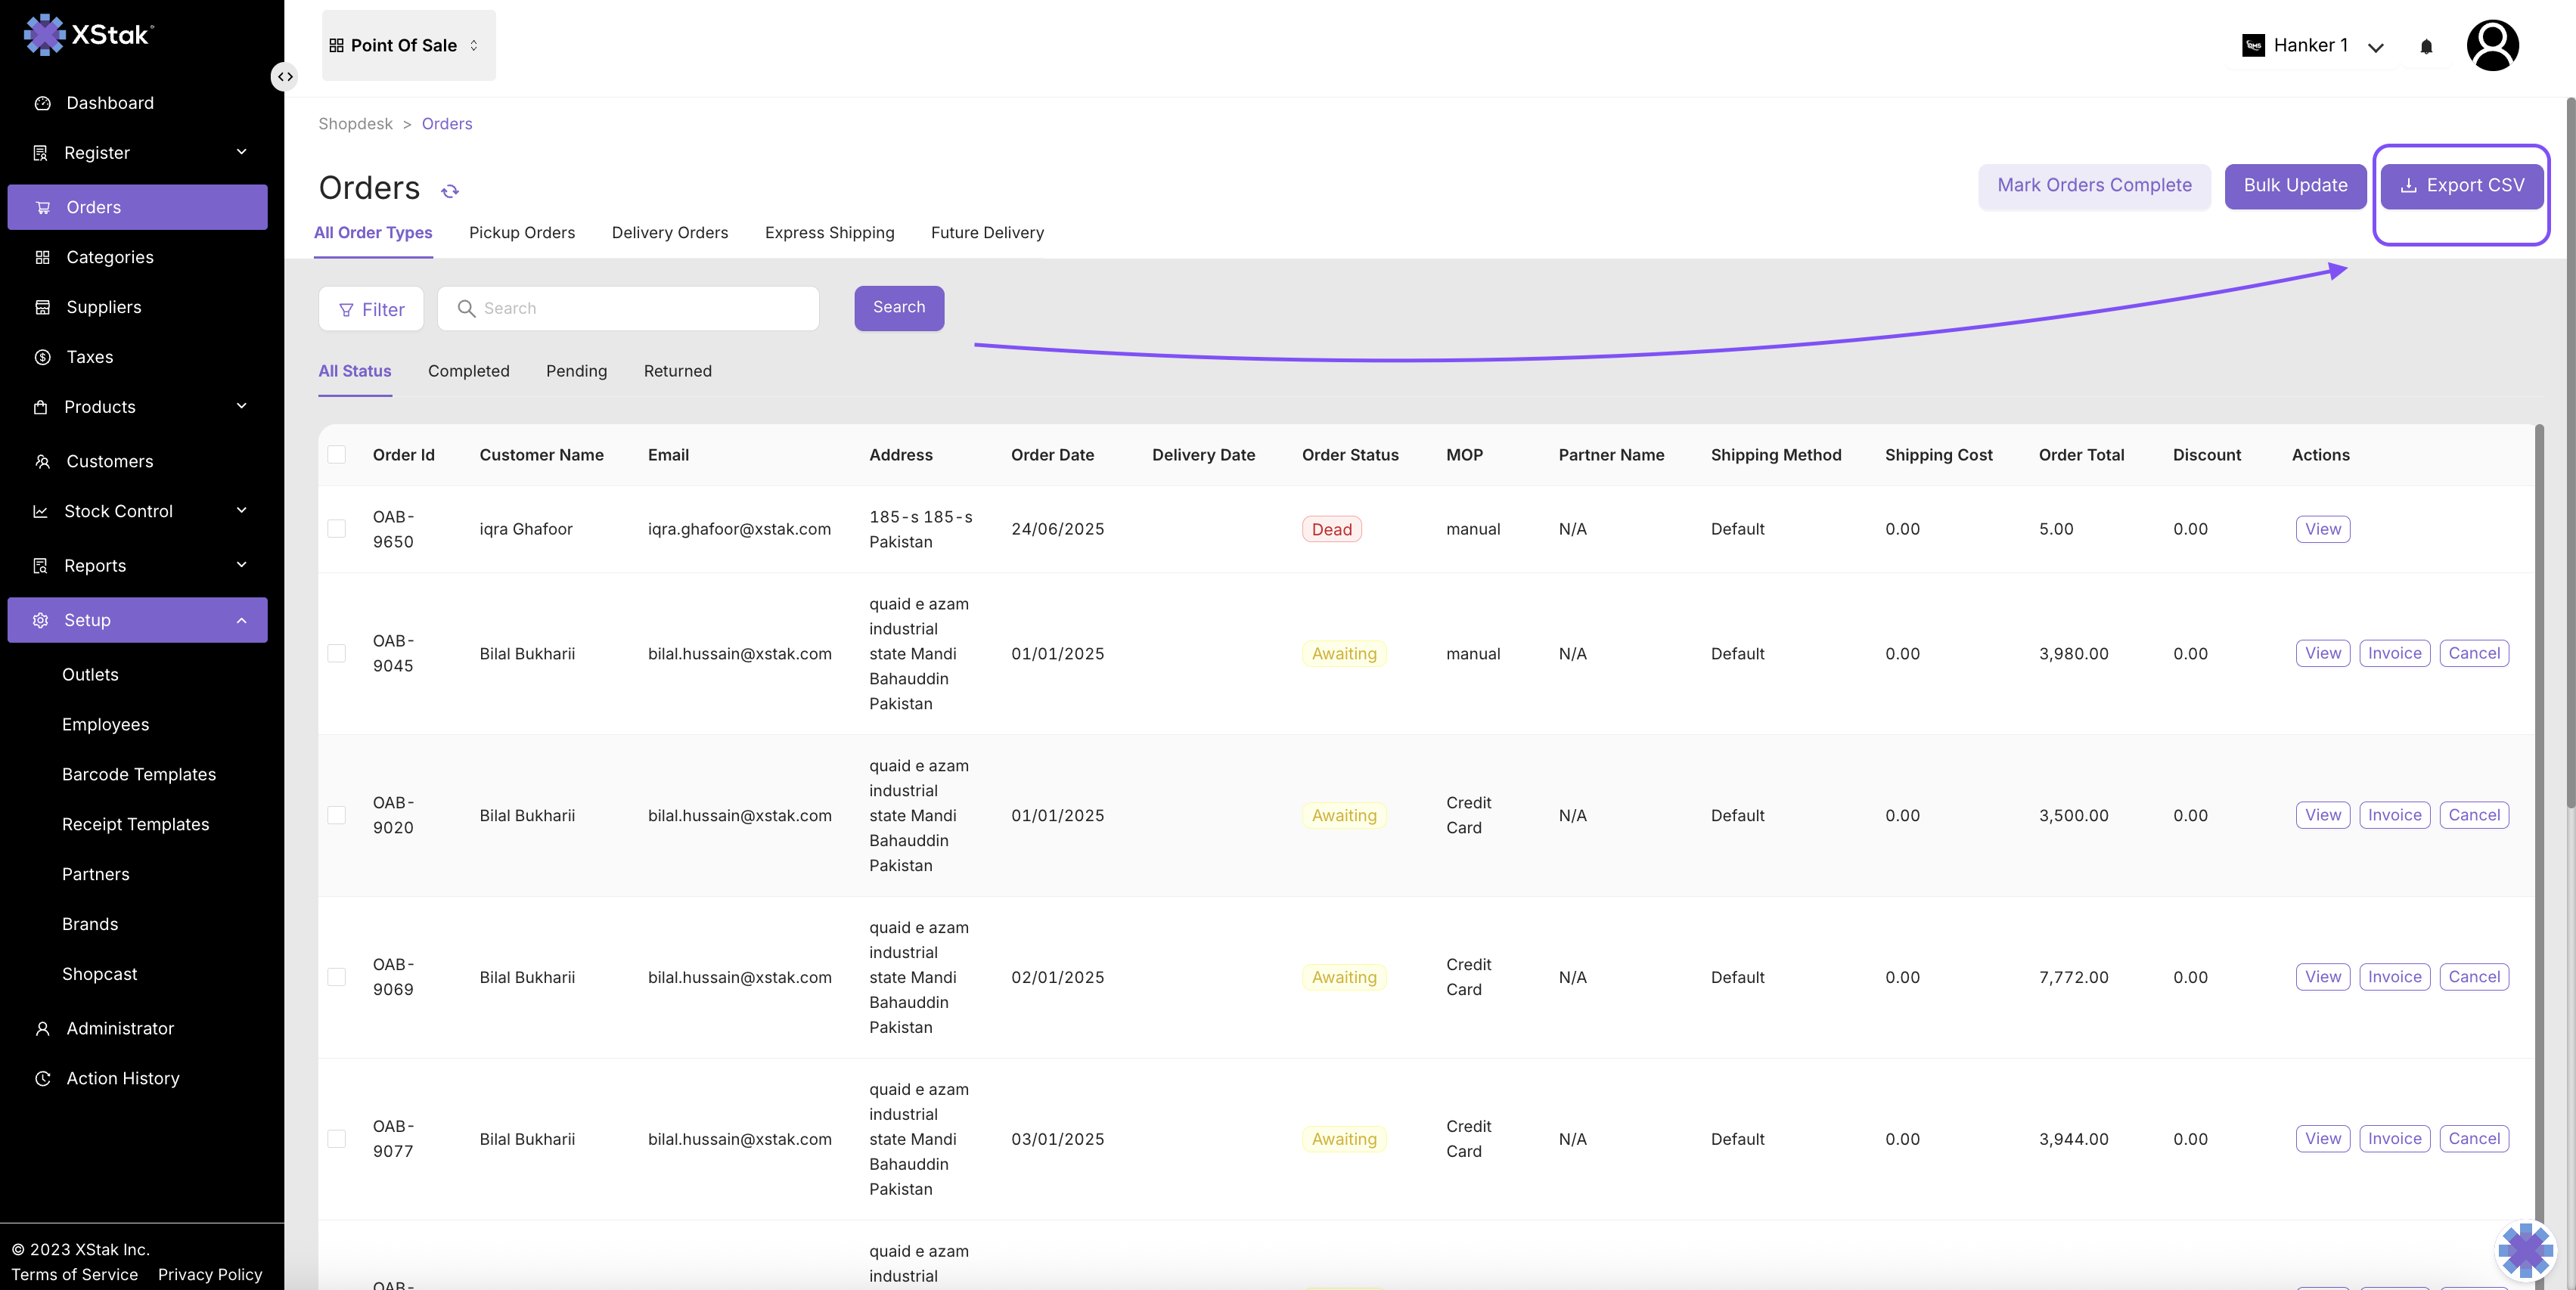This screenshot has width=2576, height=1290.
Task: Click the user profile avatar icon
Action: [x=2492, y=46]
